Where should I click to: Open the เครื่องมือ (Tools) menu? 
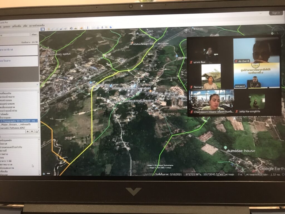(17, 26)
